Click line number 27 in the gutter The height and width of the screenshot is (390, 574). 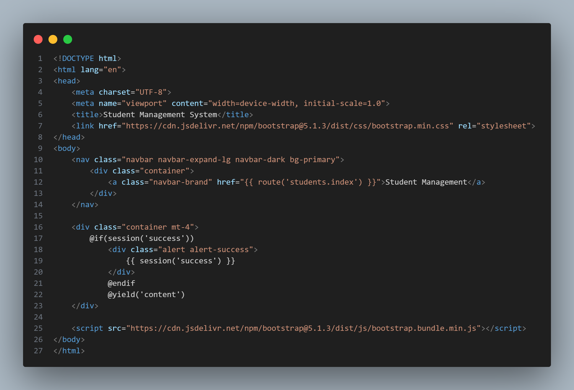[x=38, y=351]
